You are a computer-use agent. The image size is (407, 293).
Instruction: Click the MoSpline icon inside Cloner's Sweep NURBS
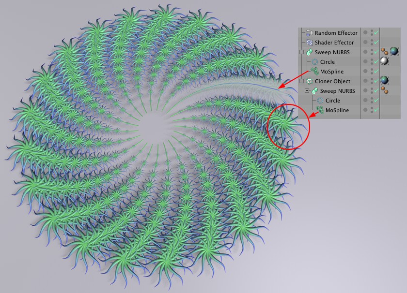click(320, 110)
